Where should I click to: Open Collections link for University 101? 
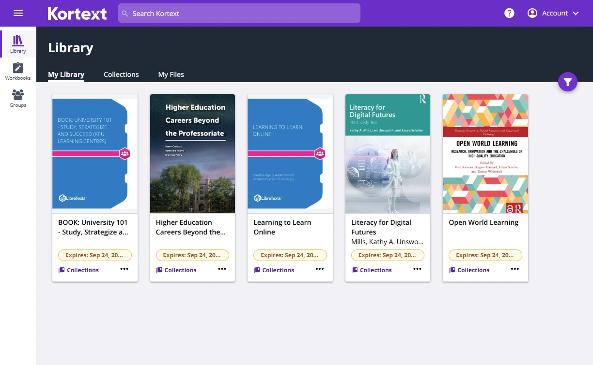pyautogui.click(x=78, y=270)
